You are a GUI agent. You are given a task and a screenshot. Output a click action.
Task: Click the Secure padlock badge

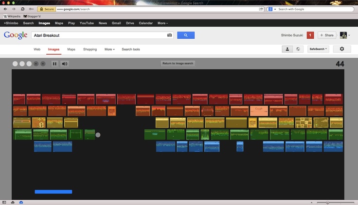tap(47, 9)
